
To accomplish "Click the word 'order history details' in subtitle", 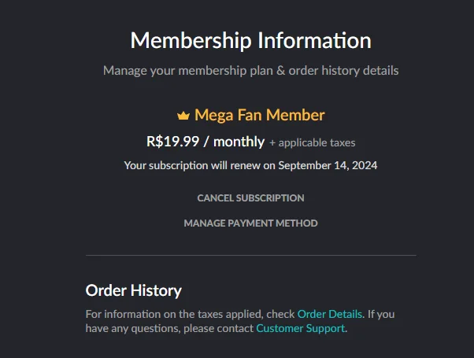I will pyautogui.click(x=343, y=71).
